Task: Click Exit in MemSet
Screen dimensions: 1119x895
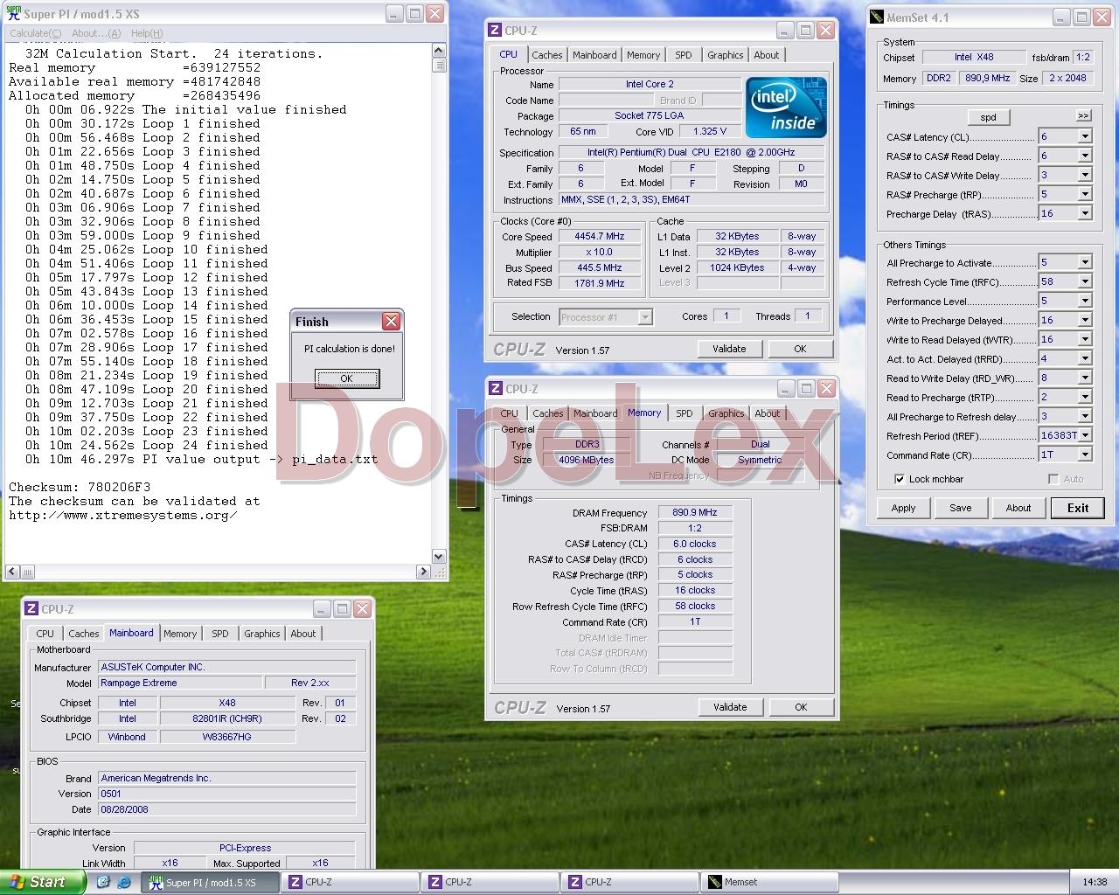Action: pyautogui.click(x=1078, y=508)
